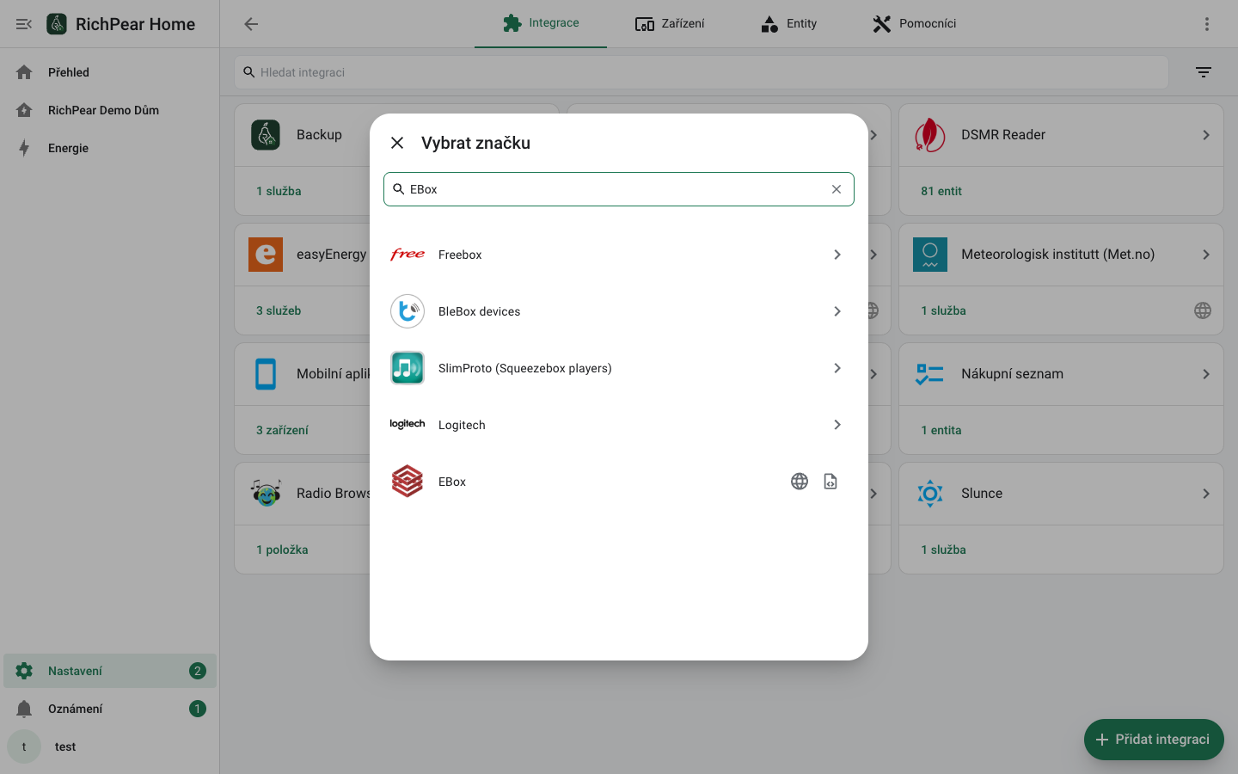Click the globe icon on Met.no card
The height and width of the screenshot is (774, 1238).
click(x=1203, y=310)
